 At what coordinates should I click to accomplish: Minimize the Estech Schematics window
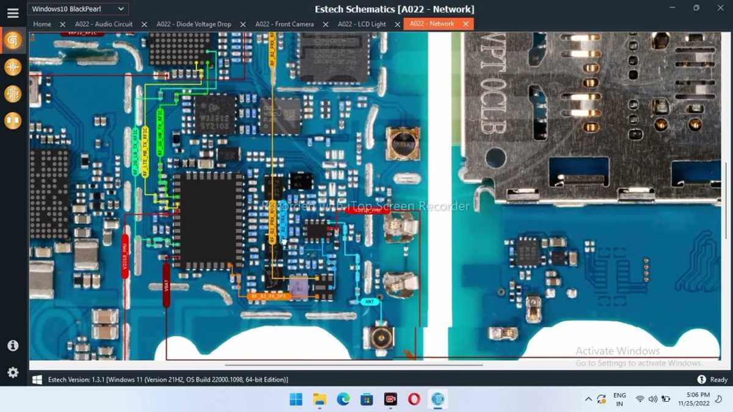[x=671, y=8]
